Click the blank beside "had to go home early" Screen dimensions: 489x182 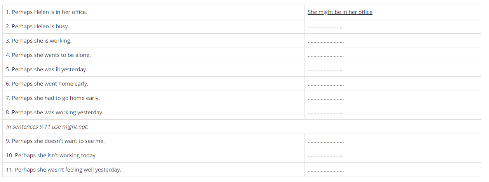coord(325,99)
